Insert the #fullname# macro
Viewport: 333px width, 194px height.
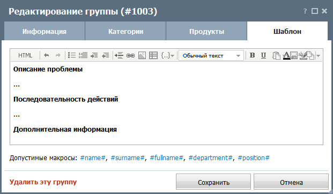click(166, 158)
